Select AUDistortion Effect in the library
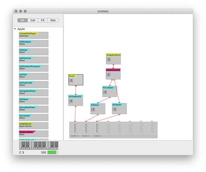 (x=33, y=60)
